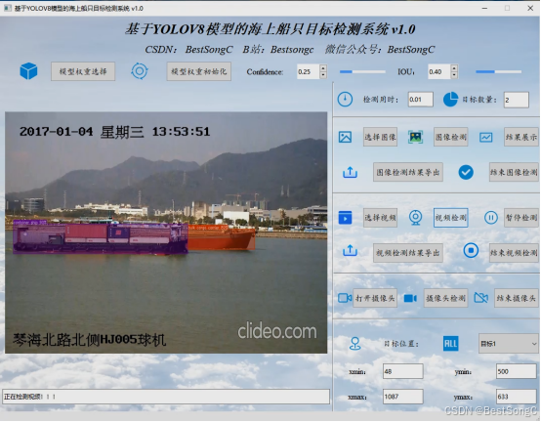Click the pause circle icon

(x=490, y=218)
